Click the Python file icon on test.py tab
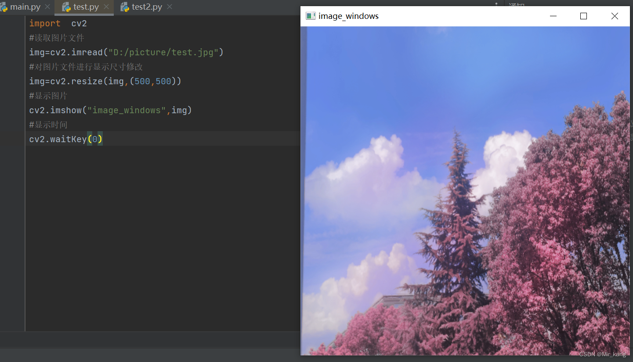This screenshot has width=633, height=362. pyautogui.click(x=66, y=7)
